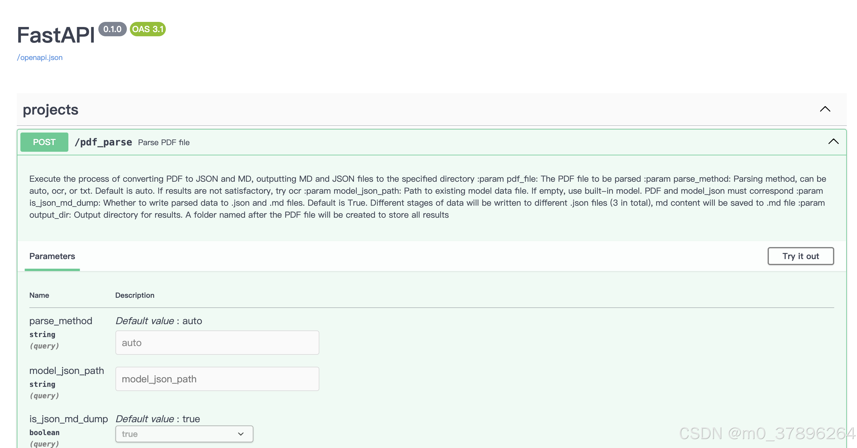The height and width of the screenshot is (448, 857).
Task: Click the parse_method parameter name
Action: coord(61,321)
